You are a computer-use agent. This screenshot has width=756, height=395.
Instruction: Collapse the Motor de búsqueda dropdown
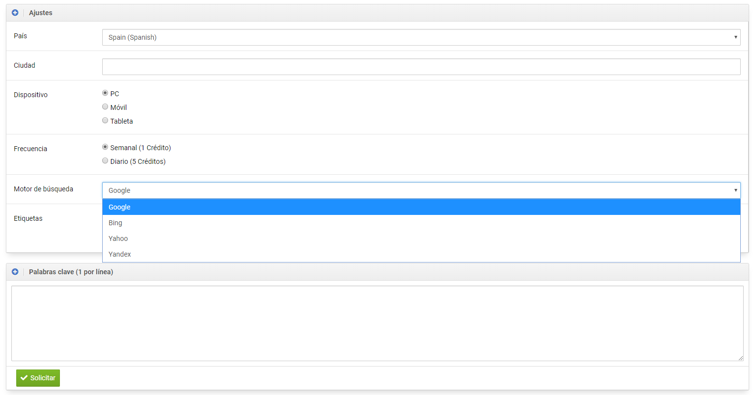(421, 190)
